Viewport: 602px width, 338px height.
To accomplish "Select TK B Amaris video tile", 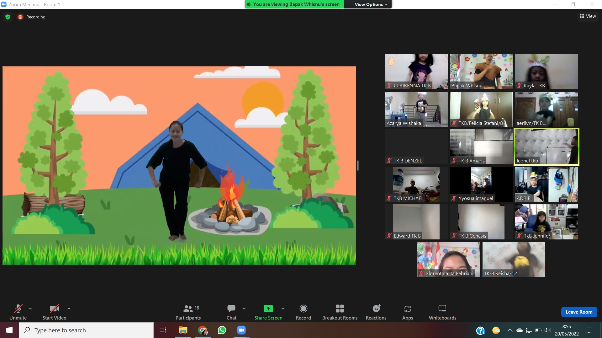I will [481, 147].
